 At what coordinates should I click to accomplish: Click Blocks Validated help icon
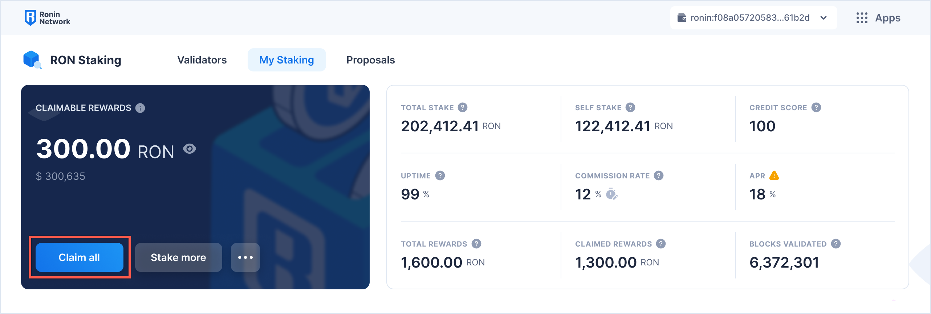pyautogui.click(x=836, y=244)
